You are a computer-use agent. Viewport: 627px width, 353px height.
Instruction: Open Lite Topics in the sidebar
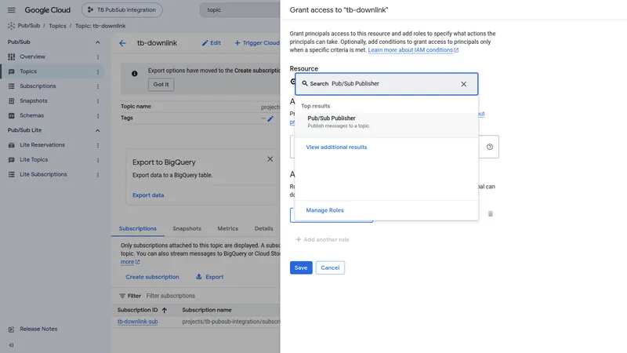click(34, 160)
